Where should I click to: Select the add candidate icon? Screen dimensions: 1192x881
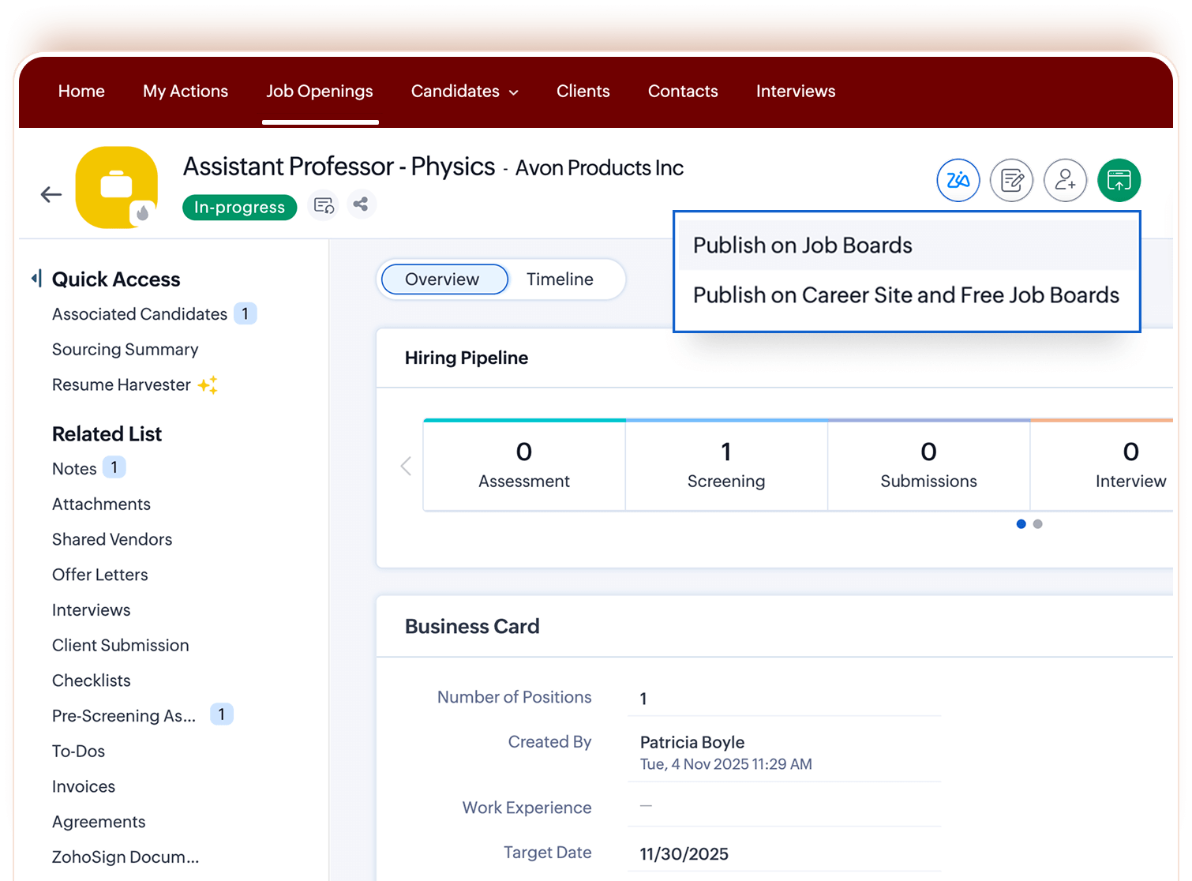coord(1065,180)
